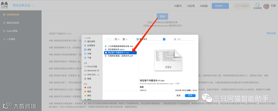
Task: Click the 更新 upload button
Action: tap(162, 16)
